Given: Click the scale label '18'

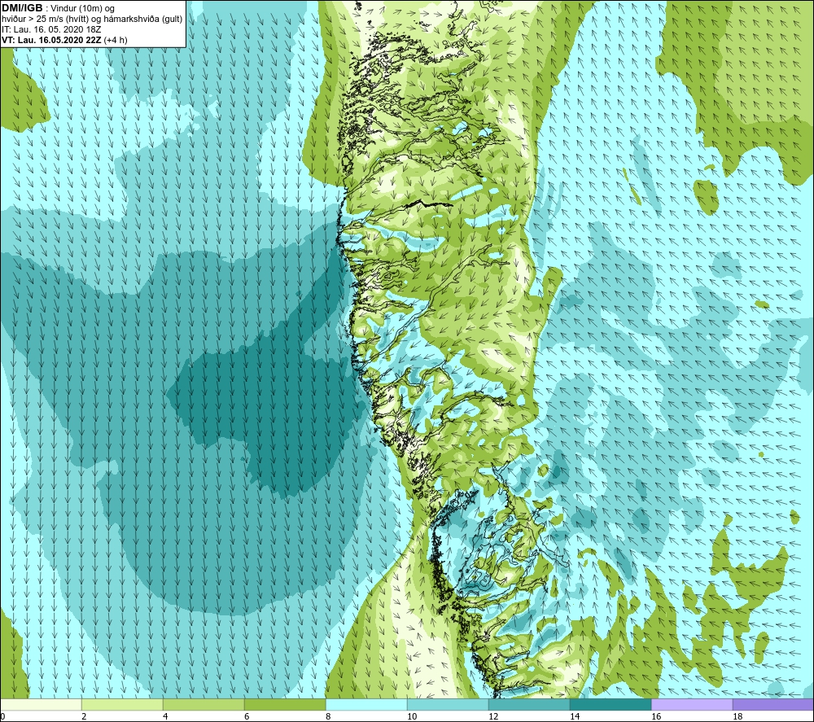Looking at the screenshot, I should click(737, 716).
